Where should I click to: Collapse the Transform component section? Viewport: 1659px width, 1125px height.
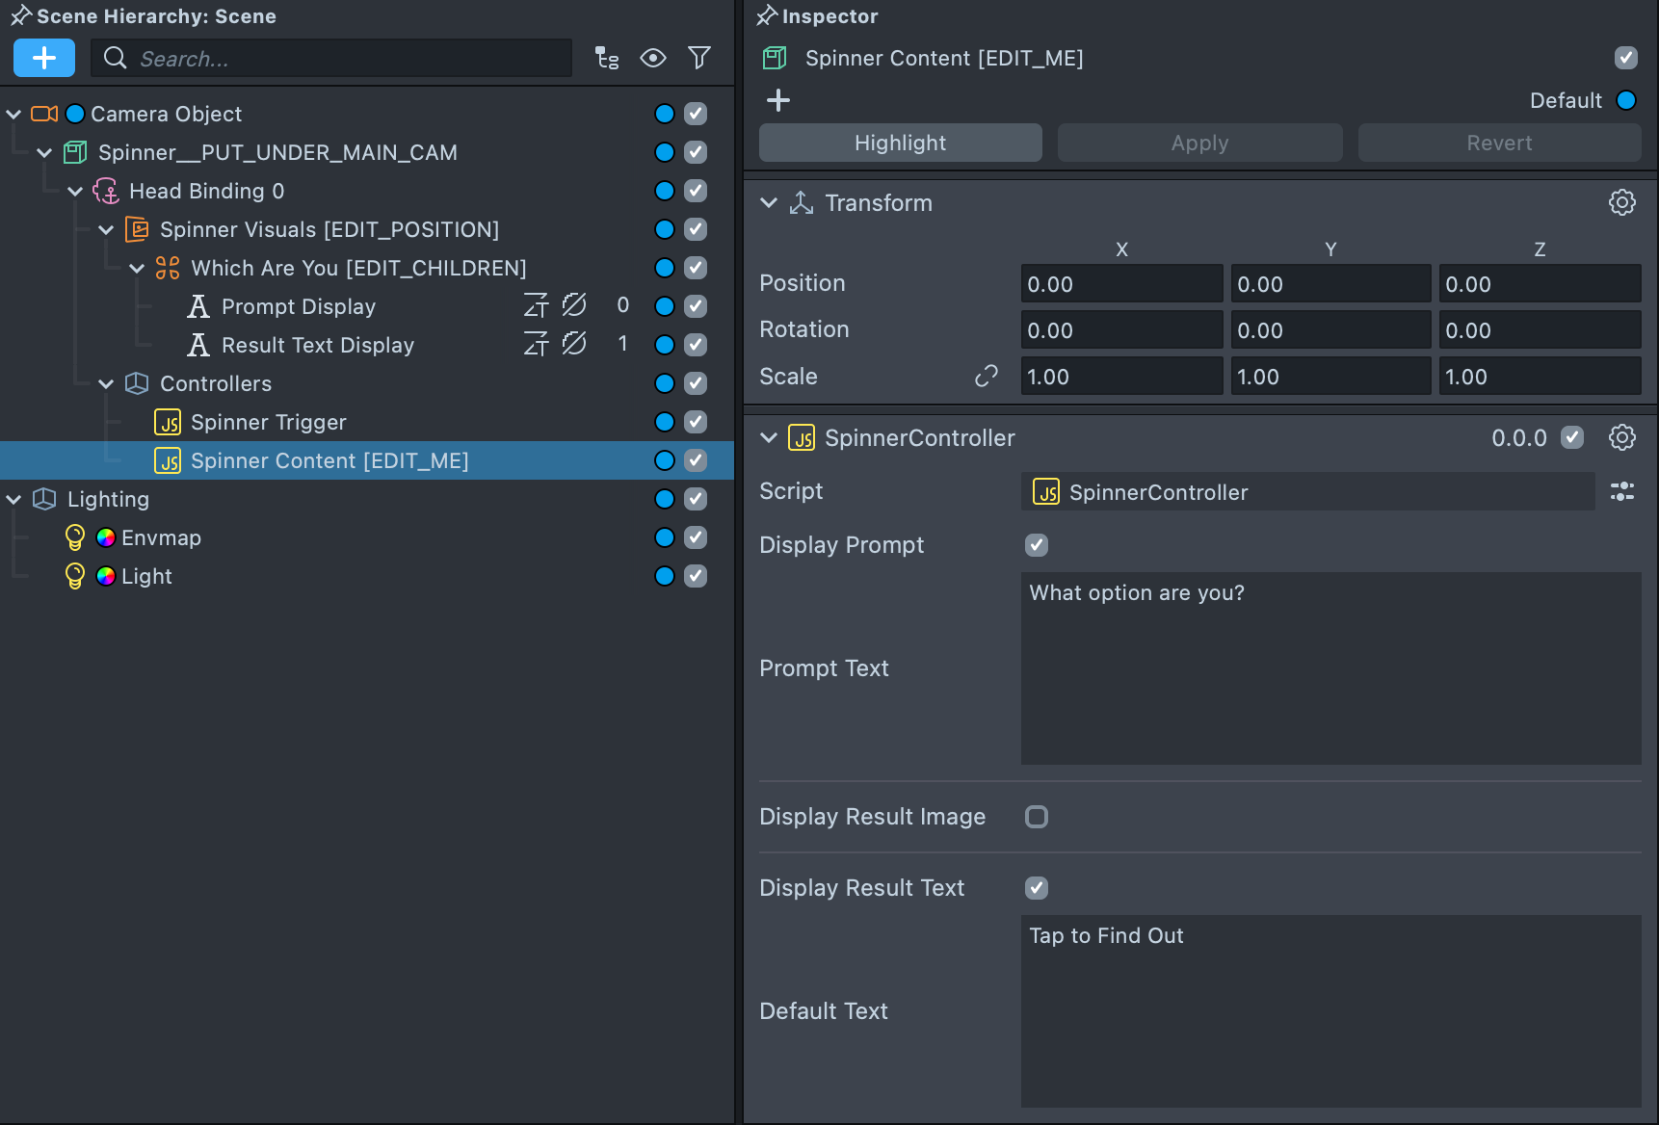(x=769, y=202)
